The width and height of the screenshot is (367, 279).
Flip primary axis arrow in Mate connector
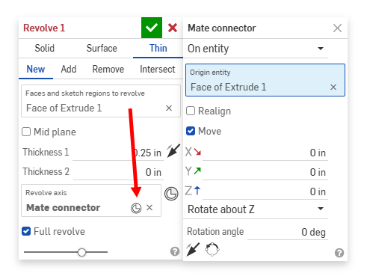click(x=193, y=249)
